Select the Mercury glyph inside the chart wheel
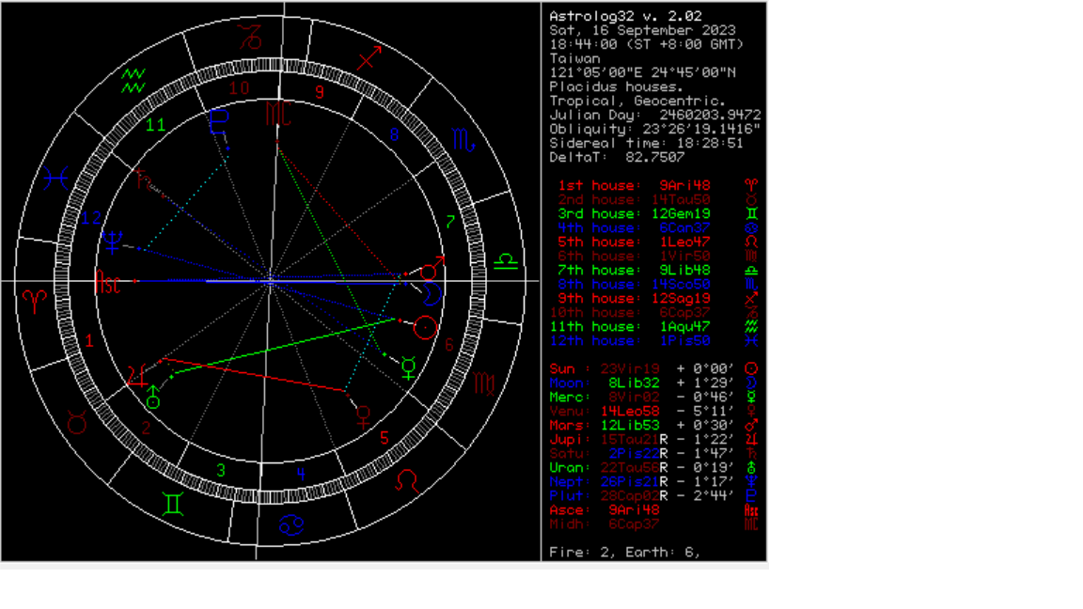 point(408,367)
